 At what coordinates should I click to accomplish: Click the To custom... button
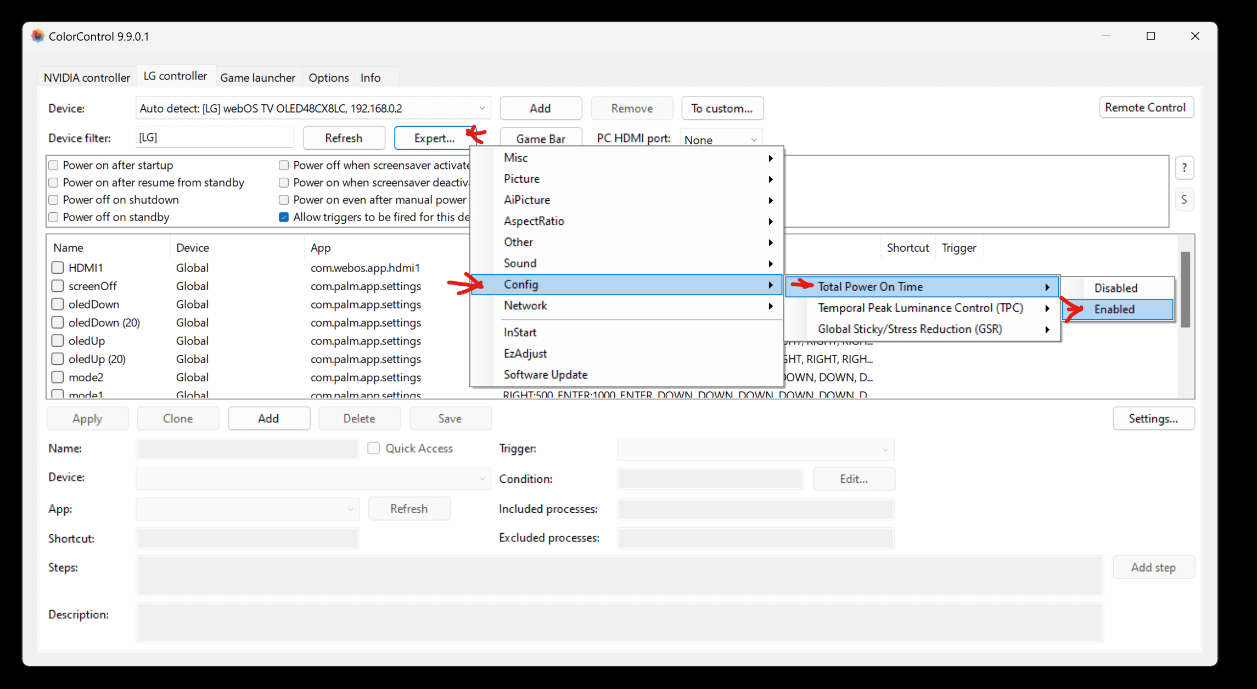722,108
